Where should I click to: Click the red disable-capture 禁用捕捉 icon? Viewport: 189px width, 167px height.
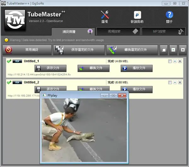pyautogui.click(x=9, y=50)
